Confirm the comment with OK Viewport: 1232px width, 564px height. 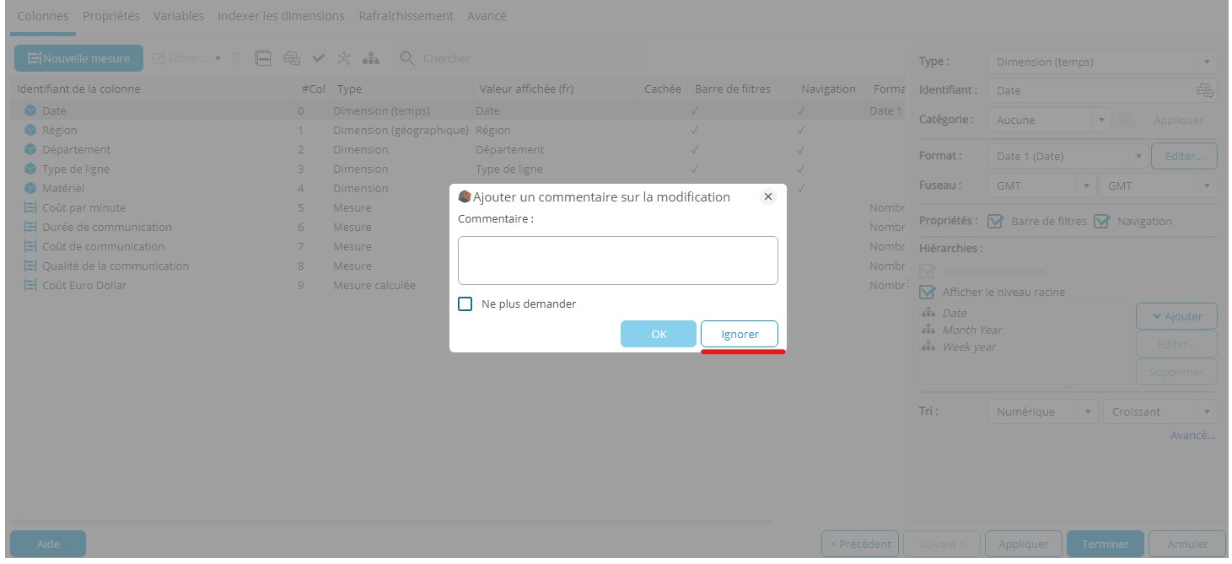click(x=659, y=334)
